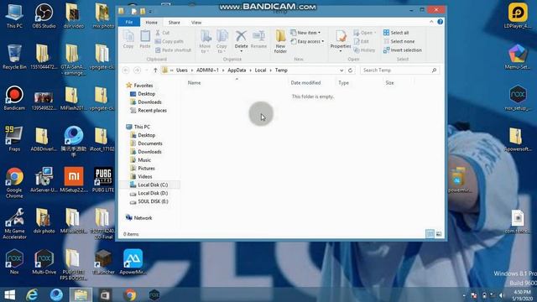The height and width of the screenshot is (302, 537).
Task: Open the Move to ribbon dropdown
Action: (x=205, y=41)
